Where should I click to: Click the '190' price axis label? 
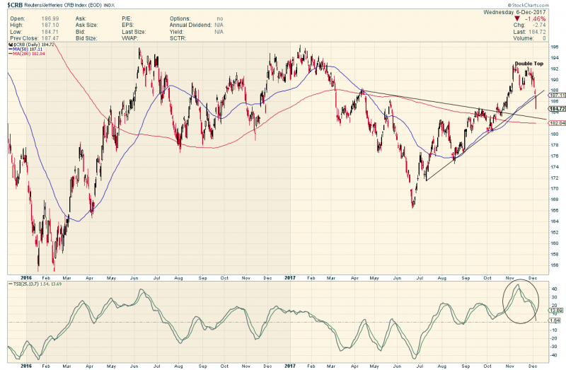tap(555, 80)
